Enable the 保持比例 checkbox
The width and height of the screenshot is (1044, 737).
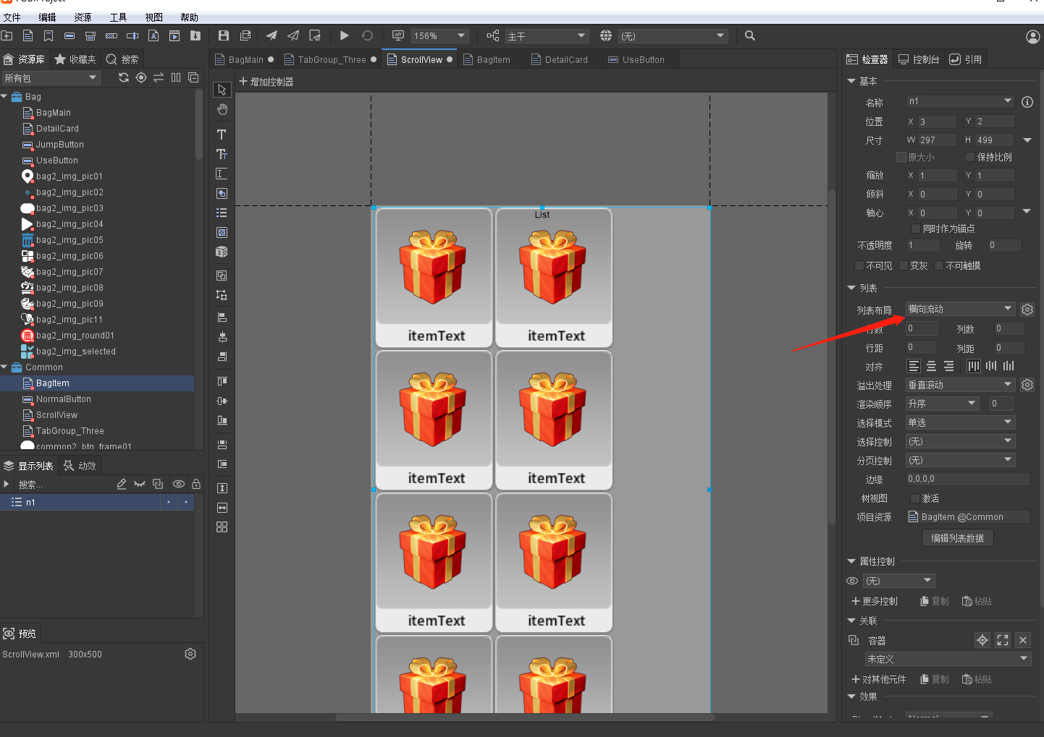coord(970,157)
